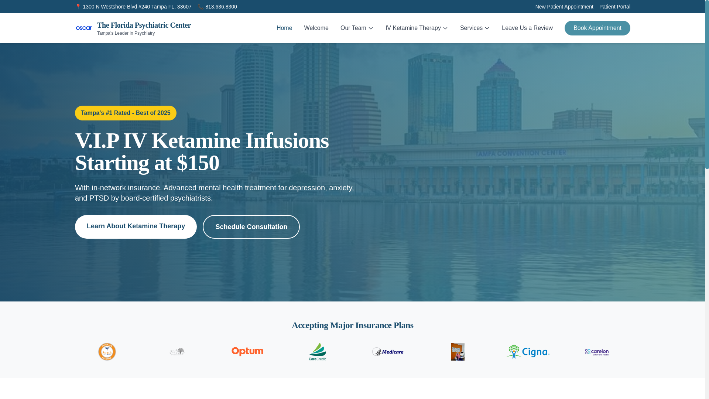Image resolution: width=709 pixels, height=399 pixels.
Task: Click the location pin icon beside the address
Action: [x=78, y=7]
